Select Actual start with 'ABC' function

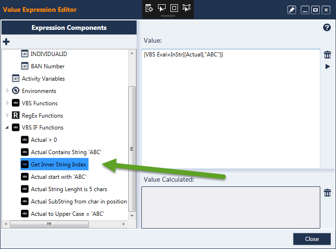(x=59, y=177)
